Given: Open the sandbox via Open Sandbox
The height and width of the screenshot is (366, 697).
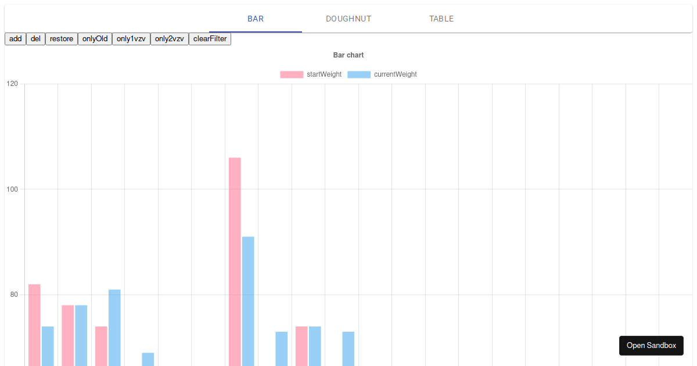Looking at the screenshot, I should point(651,345).
